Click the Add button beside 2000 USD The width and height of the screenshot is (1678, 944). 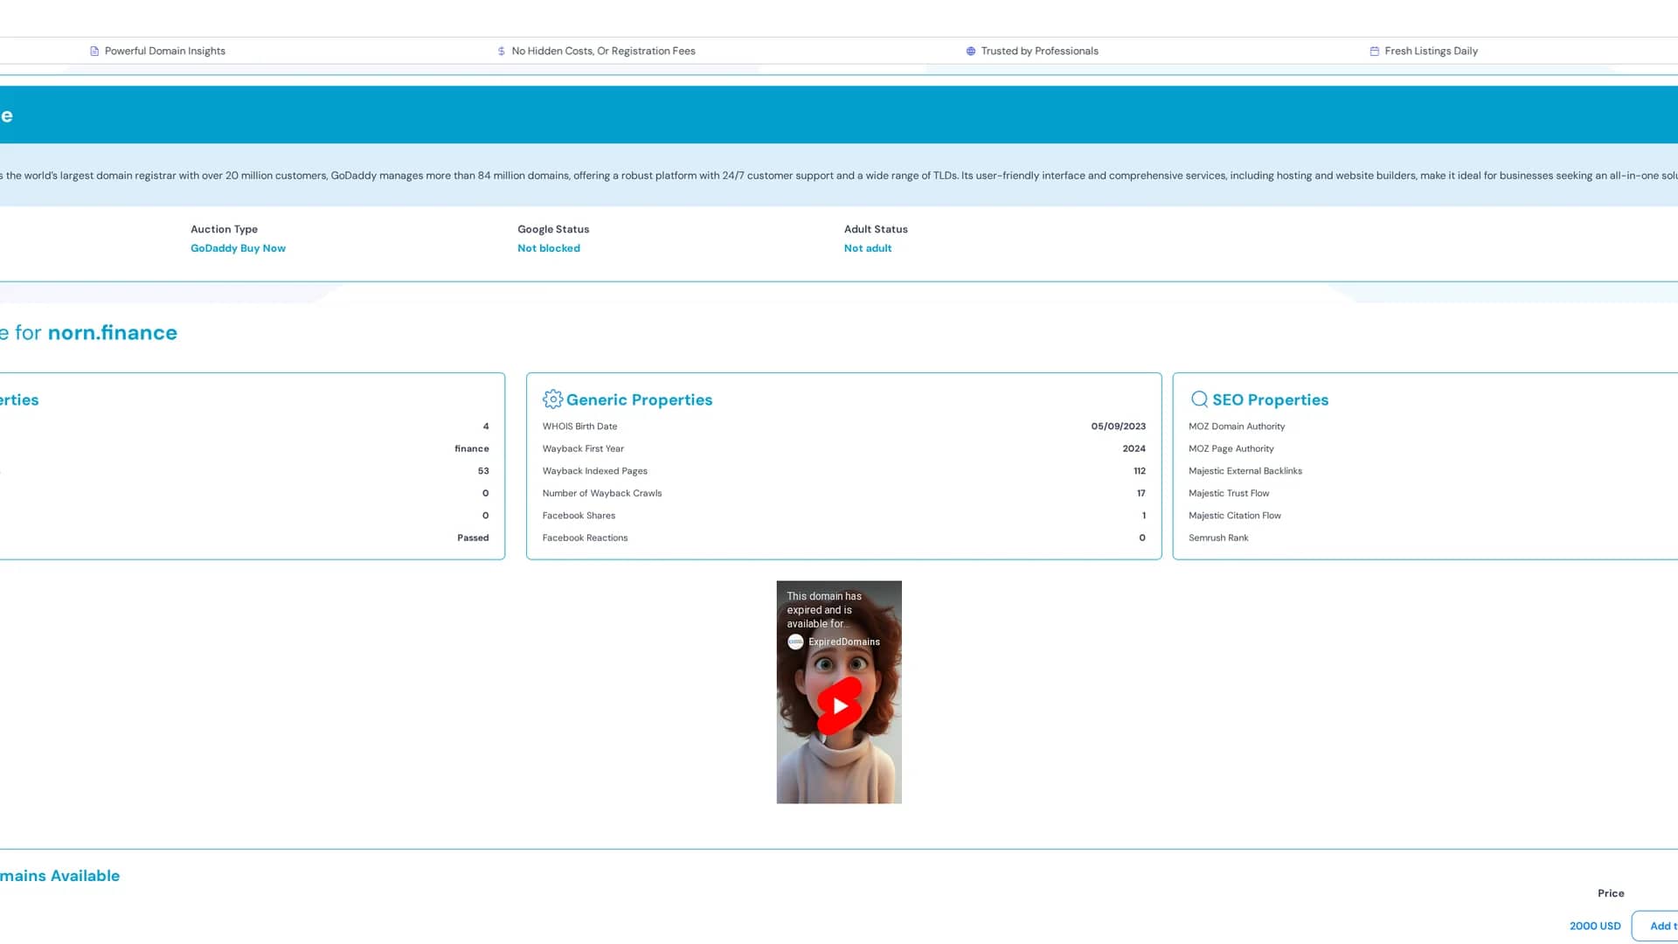tap(1655, 926)
